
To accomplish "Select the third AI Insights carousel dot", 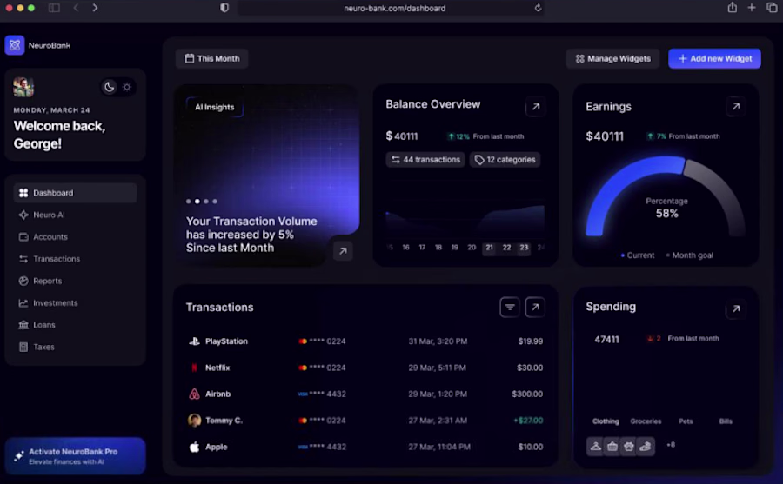I will (206, 202).
